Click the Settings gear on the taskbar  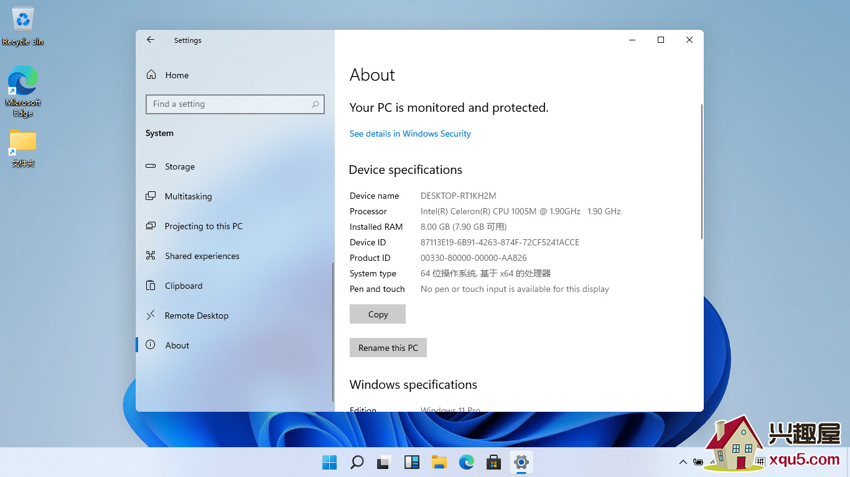pyautogui.click(x=521, y=462)
